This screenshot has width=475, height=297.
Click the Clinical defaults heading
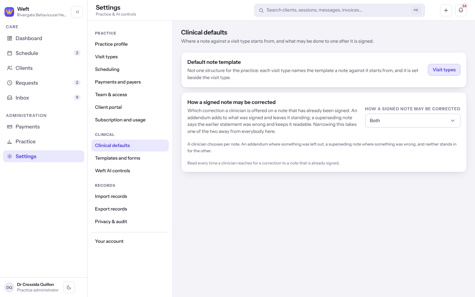tap(204, 32)
